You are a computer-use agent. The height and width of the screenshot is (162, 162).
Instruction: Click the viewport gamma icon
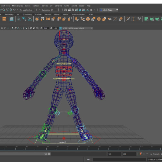51,28
